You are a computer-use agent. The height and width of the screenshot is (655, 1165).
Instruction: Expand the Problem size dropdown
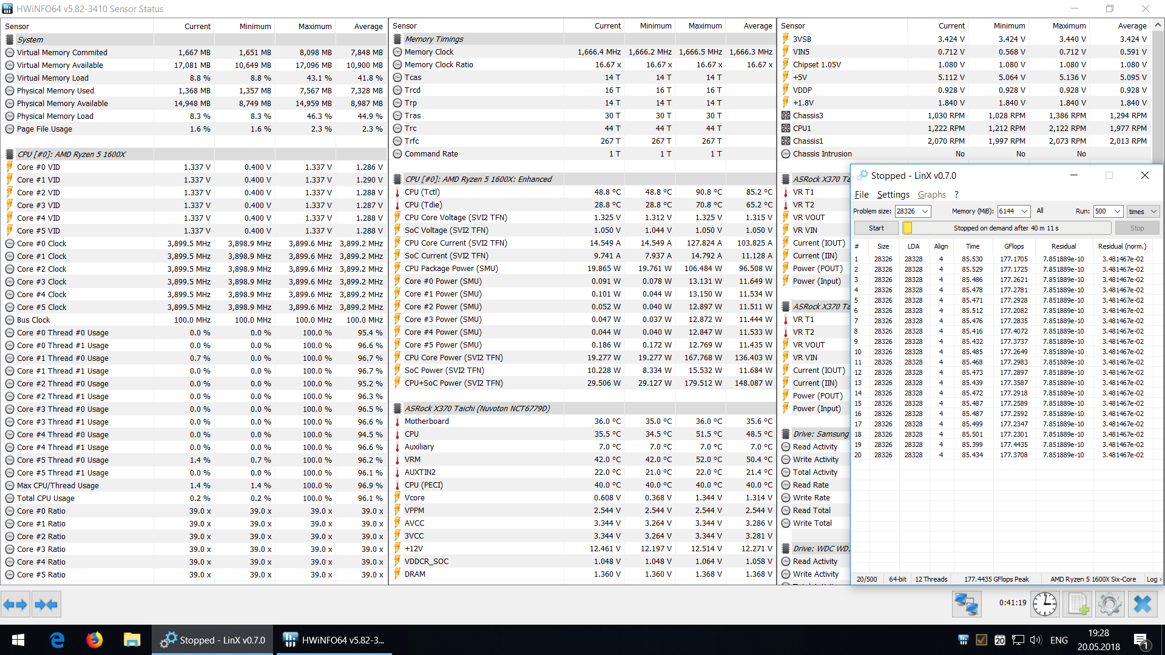point(925,211)
